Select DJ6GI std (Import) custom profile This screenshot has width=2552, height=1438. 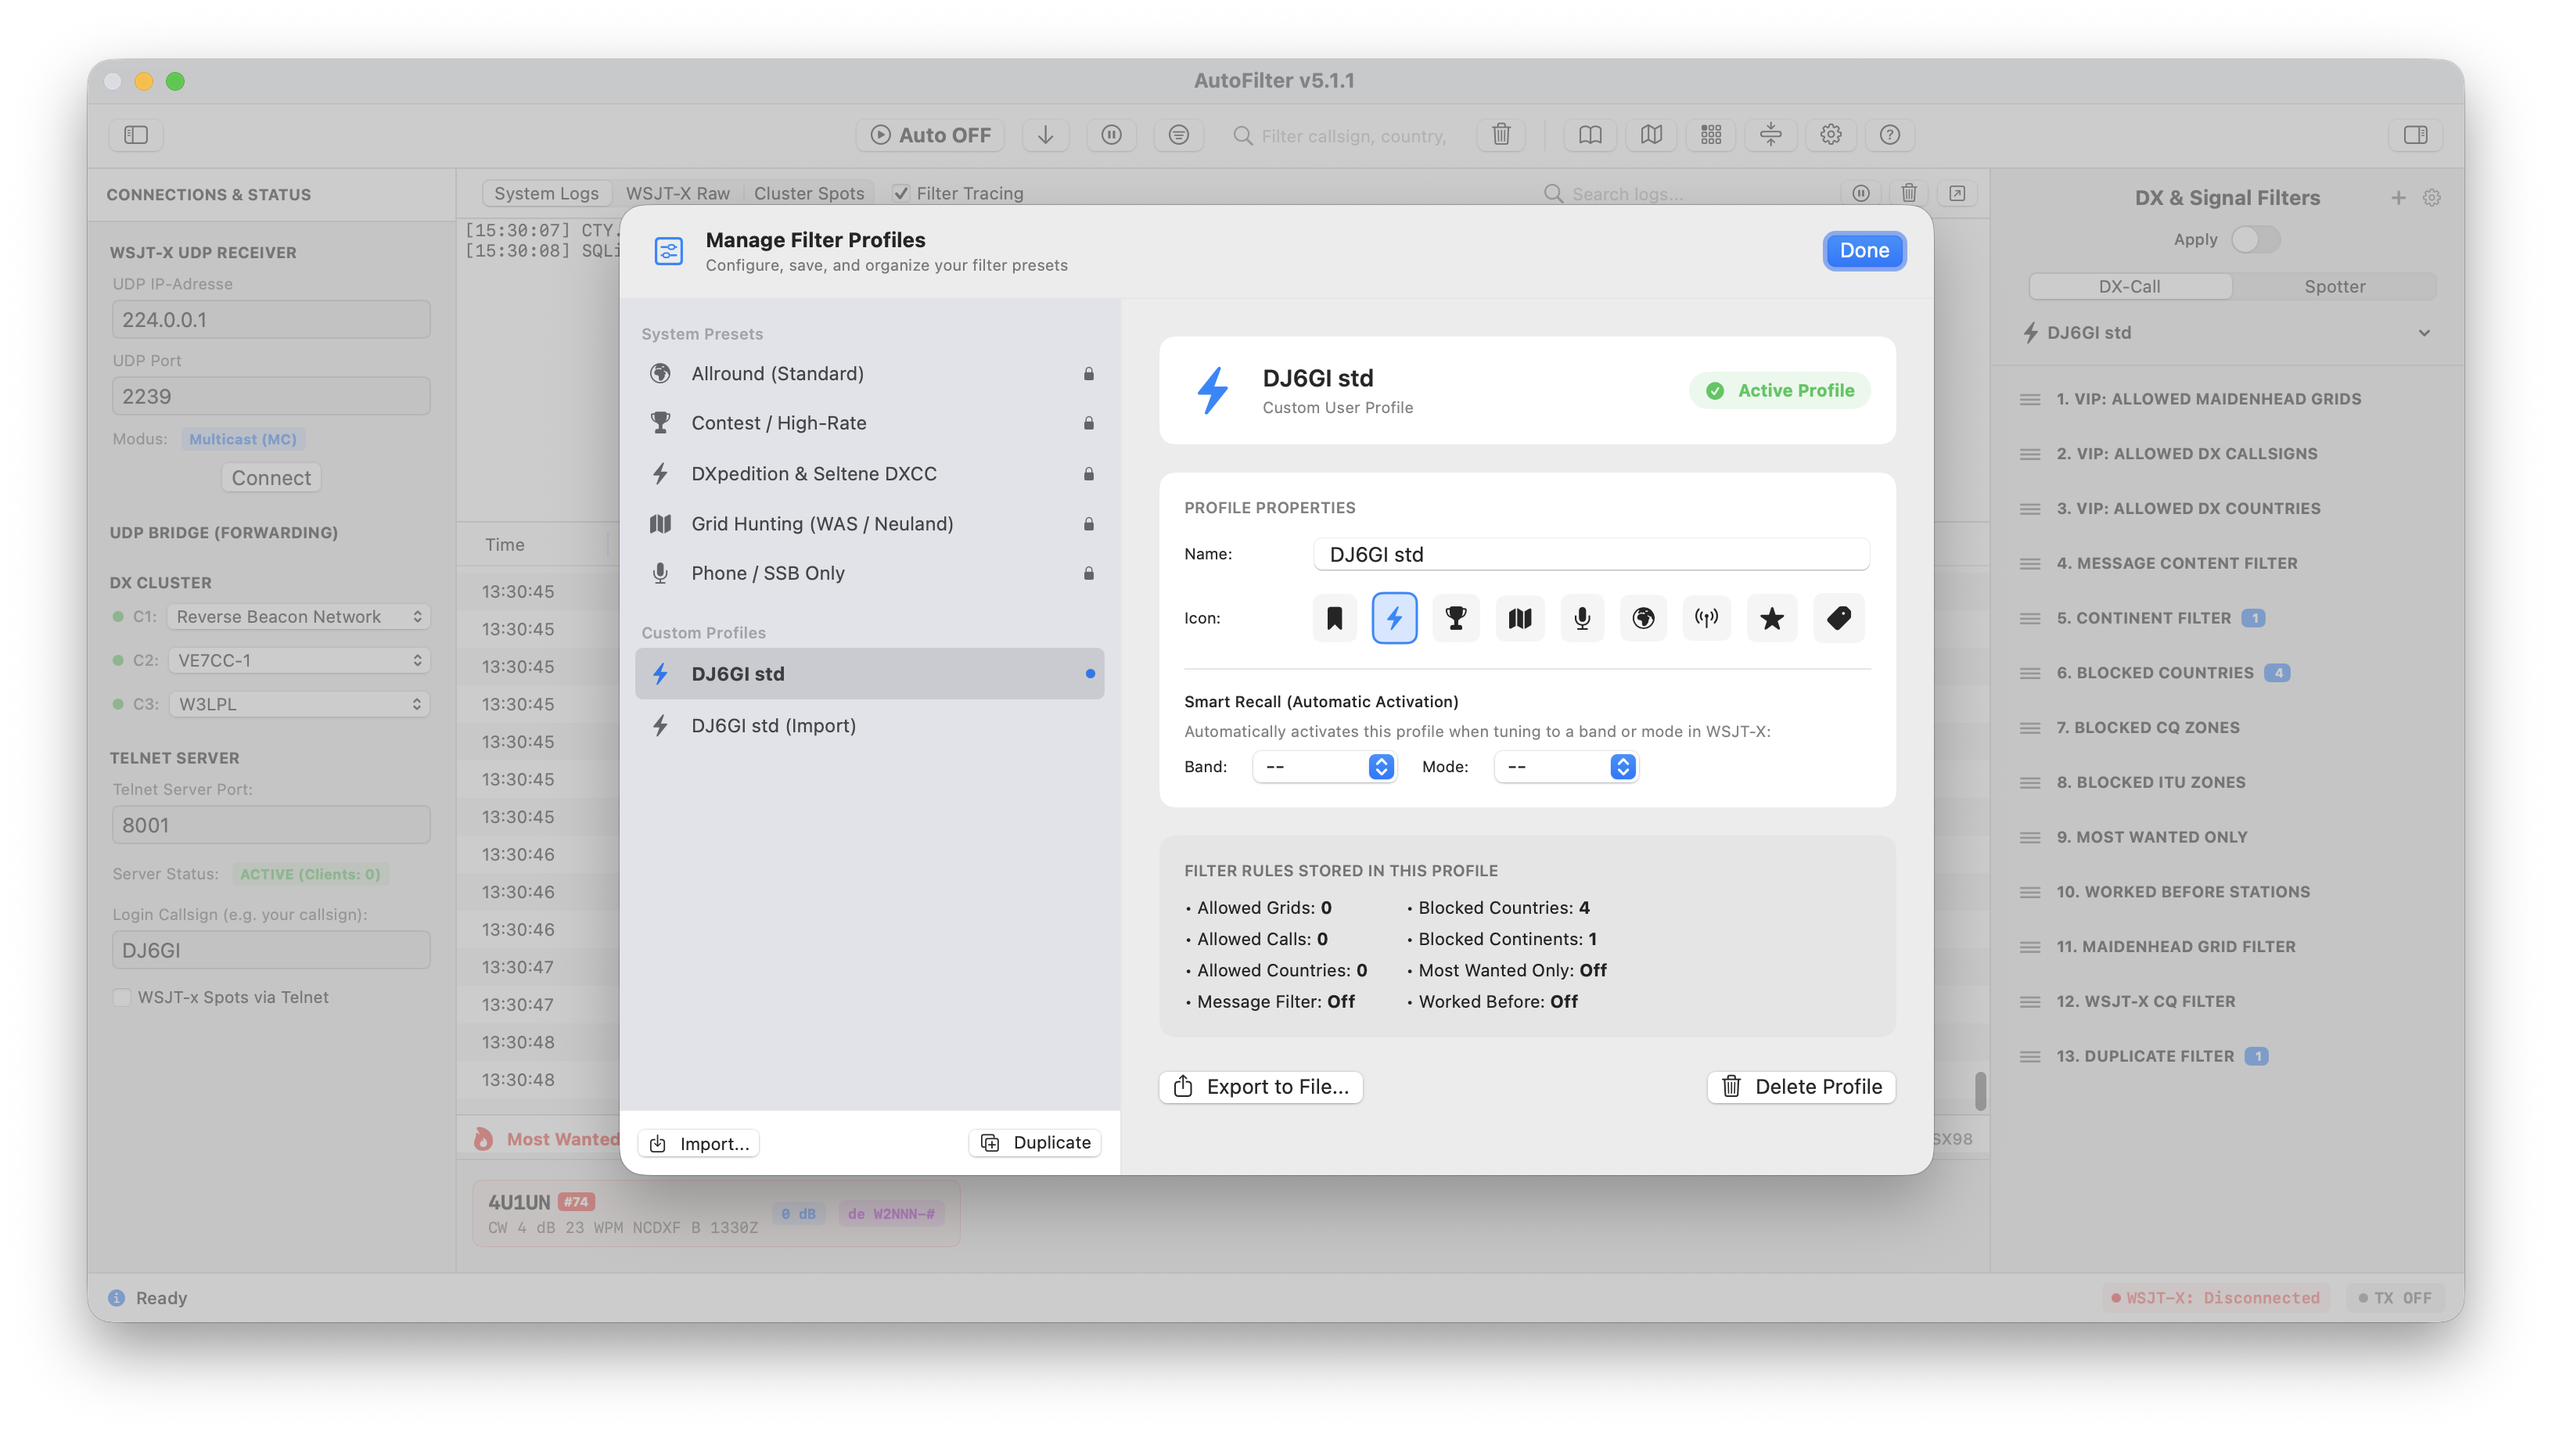870,725
